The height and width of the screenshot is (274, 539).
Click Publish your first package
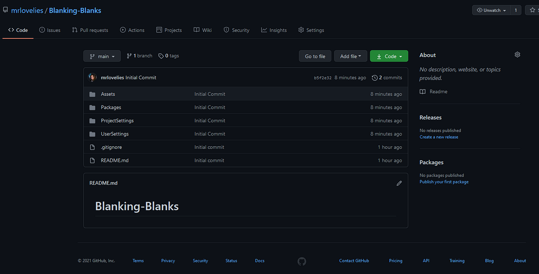(x=444, y=182)
